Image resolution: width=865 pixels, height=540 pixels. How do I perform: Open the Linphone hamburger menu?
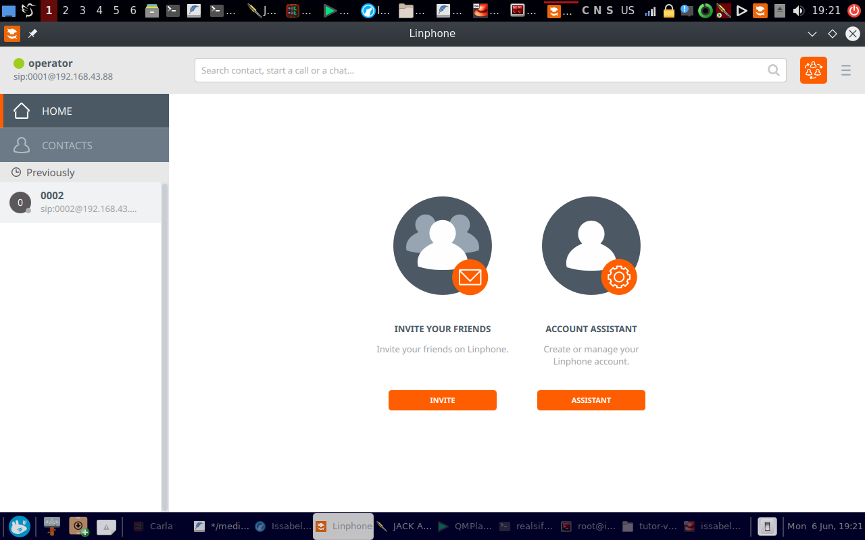coord(845,70)
